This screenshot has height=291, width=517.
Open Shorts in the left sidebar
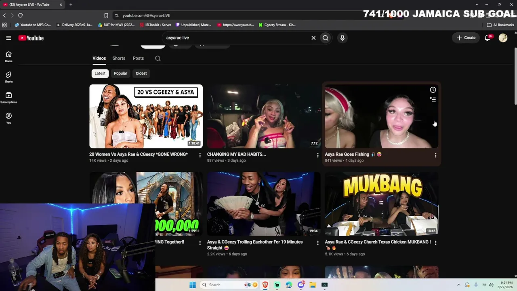(8, 77)
